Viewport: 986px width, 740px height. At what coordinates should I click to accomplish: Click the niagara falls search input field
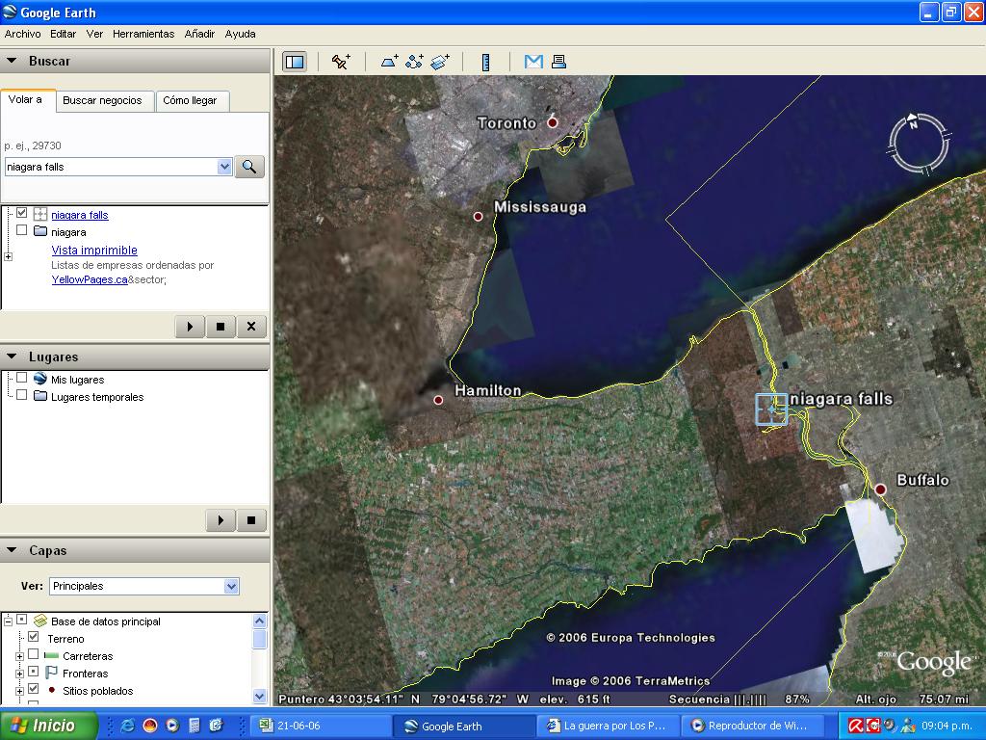coord(112,167)
